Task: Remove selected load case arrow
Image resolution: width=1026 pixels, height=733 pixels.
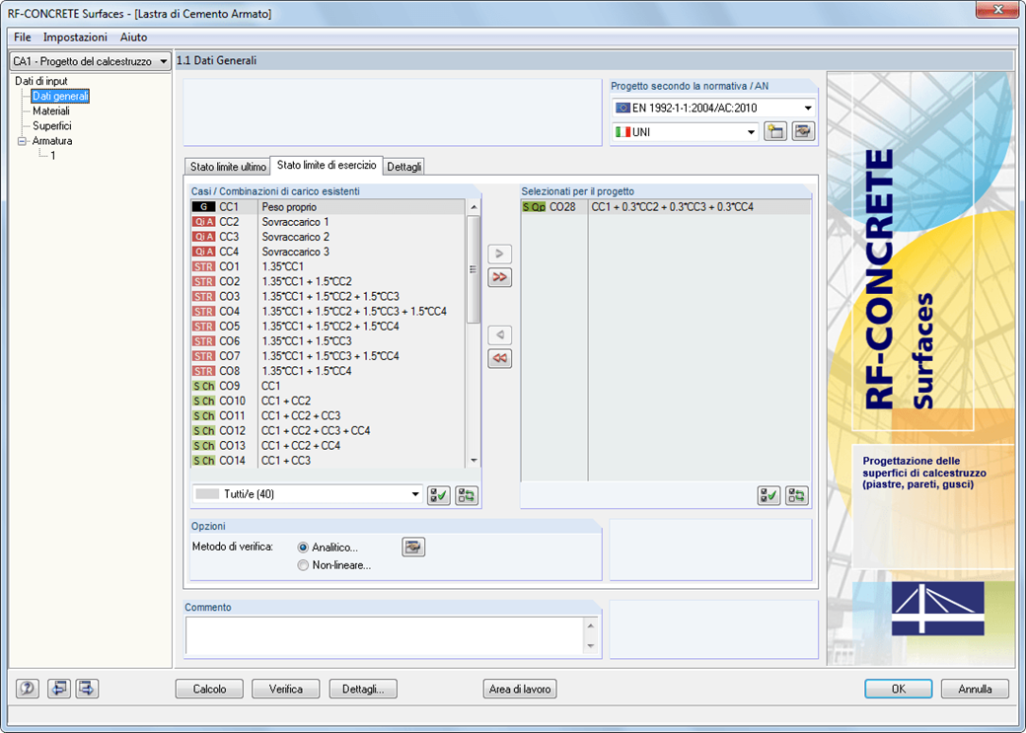Action: (x=500, y=334)
